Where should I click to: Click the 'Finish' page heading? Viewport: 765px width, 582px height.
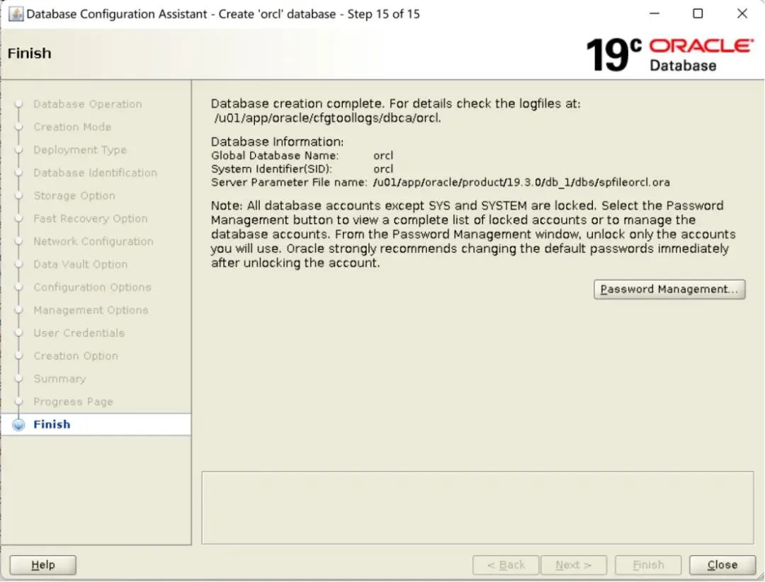[29, 53]
